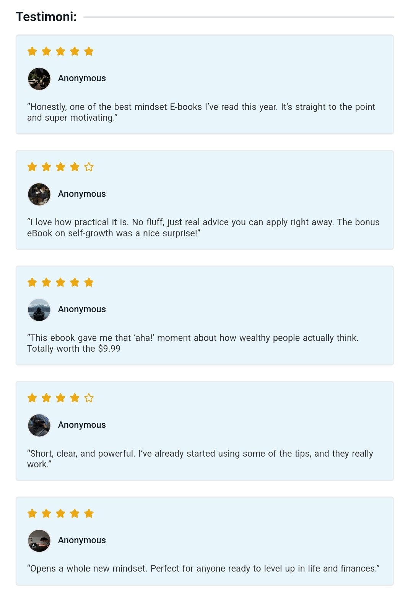Click the second star in the "wealthy people" review
The image size is (413, 598).
click(x=46, y=283)
